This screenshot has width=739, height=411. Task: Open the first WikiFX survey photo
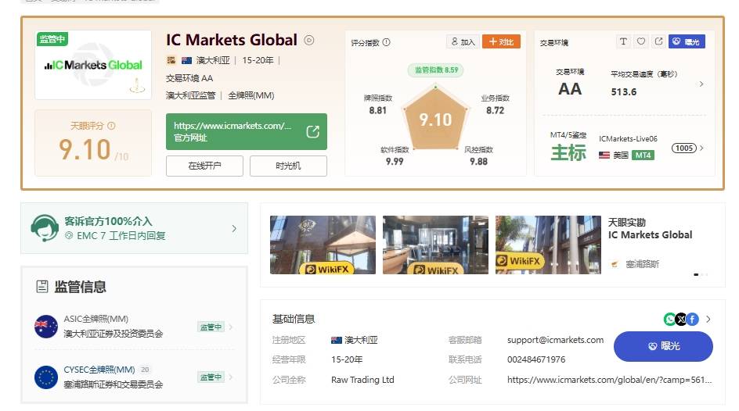tap(323, 245)
